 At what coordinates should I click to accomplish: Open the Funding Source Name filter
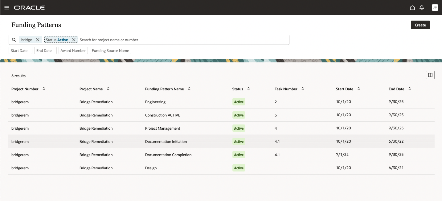[x=110, y=50]
